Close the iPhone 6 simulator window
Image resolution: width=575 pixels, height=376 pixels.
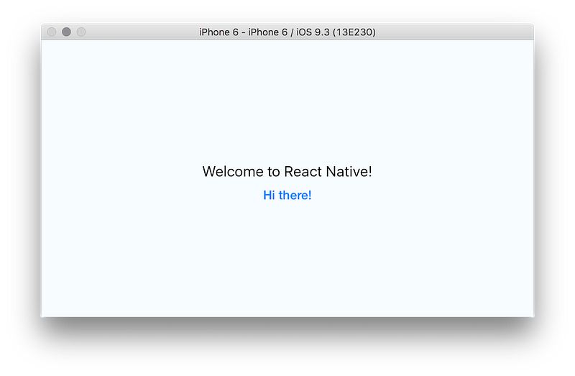[x=52, y=32]
